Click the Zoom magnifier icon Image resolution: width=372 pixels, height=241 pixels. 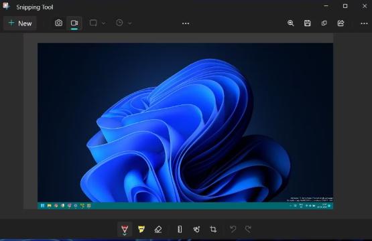(x=291, y=23)
